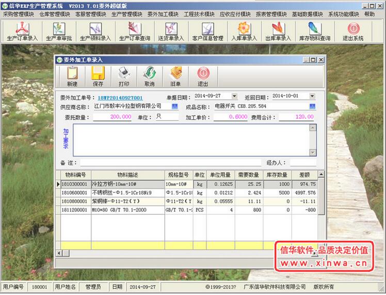Open the 仓库管理模块 menu

point(55,14)
